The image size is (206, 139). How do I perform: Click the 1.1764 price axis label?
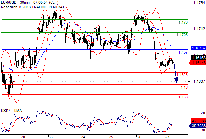coord(199,3)
